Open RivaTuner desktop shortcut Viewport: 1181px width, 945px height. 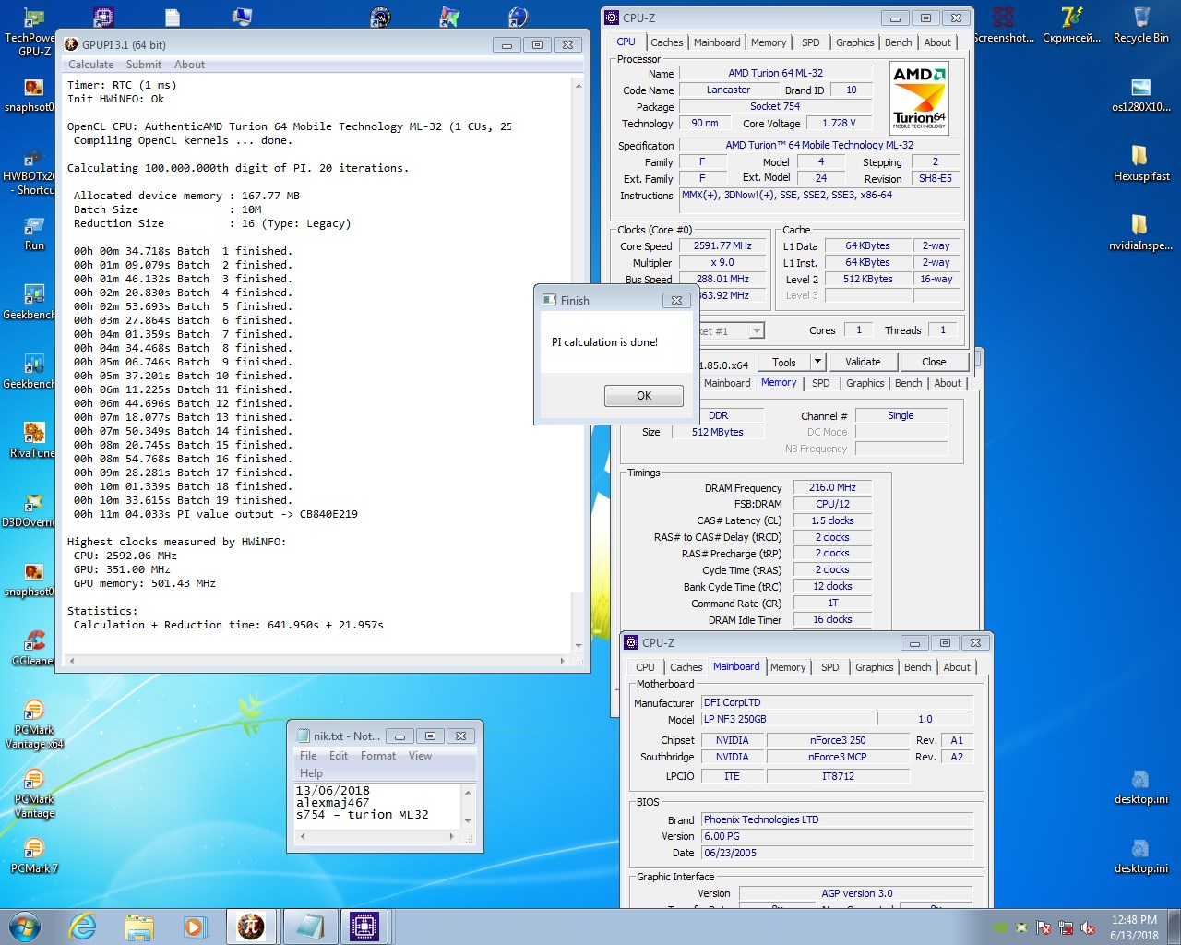point(33,440)
